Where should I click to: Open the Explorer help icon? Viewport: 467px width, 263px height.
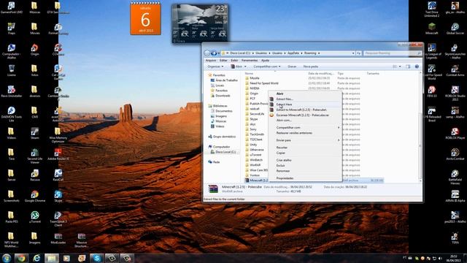click(x=417, y=66)
